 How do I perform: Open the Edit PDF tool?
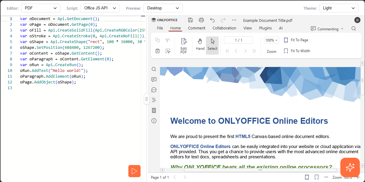pos(184,45)
